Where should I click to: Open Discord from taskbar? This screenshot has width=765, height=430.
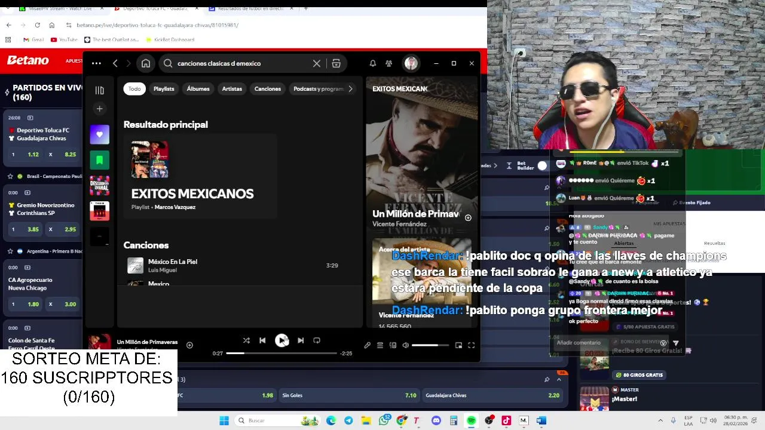[x=436, y=420]
